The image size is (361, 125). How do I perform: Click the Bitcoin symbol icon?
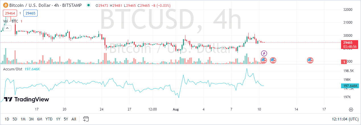[x=6, y=5]
